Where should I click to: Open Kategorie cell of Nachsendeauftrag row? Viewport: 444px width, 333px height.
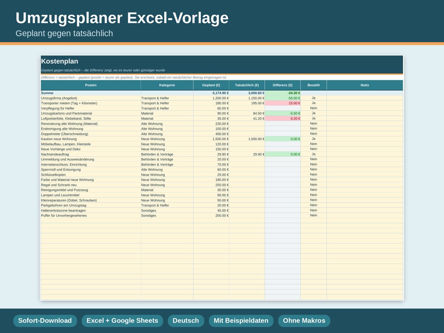point(167,154)
